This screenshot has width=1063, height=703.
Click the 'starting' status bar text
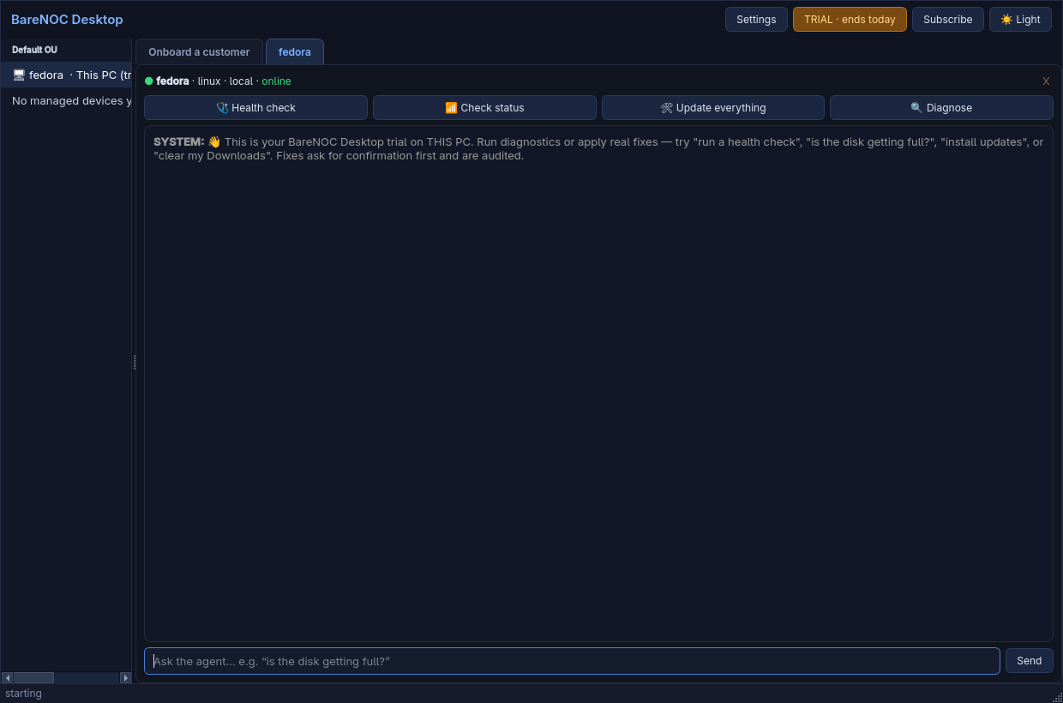point(23,694)
